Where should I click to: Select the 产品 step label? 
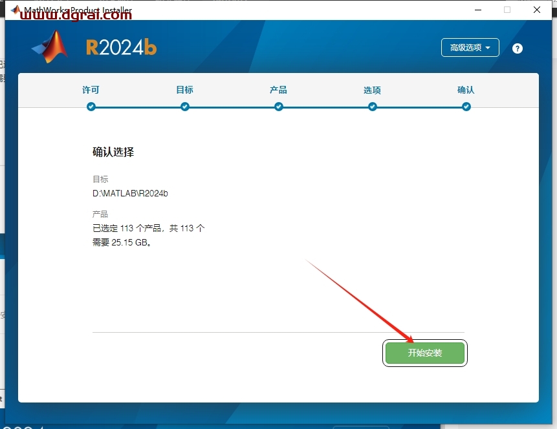click(278, 91)
